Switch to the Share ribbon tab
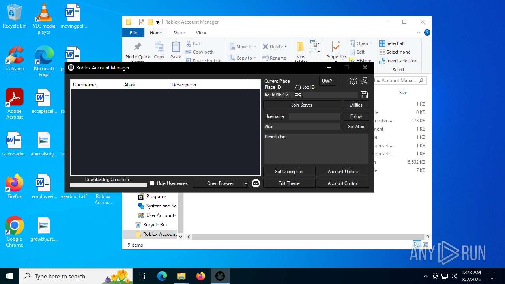Image resolution: width=505 pixels, height=284 pixels. pos(179,33)
